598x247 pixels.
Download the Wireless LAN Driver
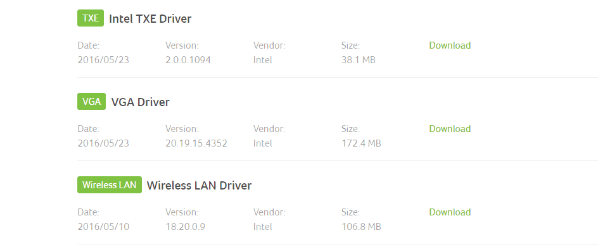coord(450,212)
